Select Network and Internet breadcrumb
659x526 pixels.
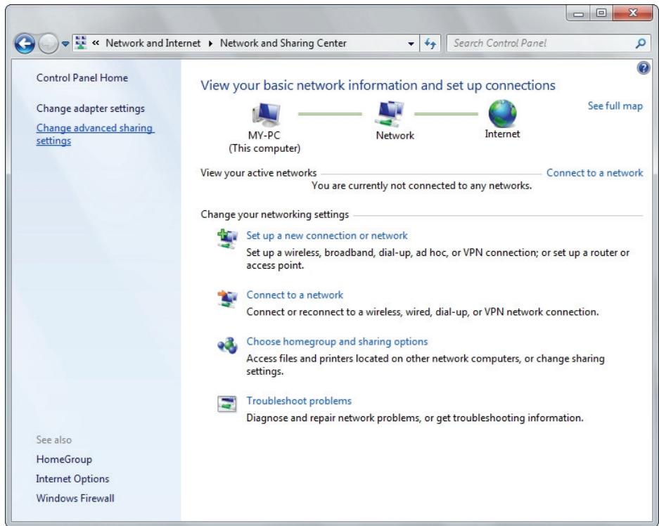click(x=153, y=44)
